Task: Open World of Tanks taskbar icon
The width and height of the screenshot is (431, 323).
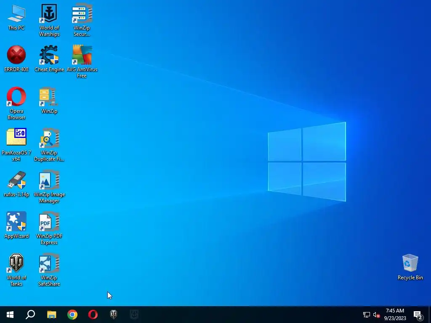Action: pos(114,315)
